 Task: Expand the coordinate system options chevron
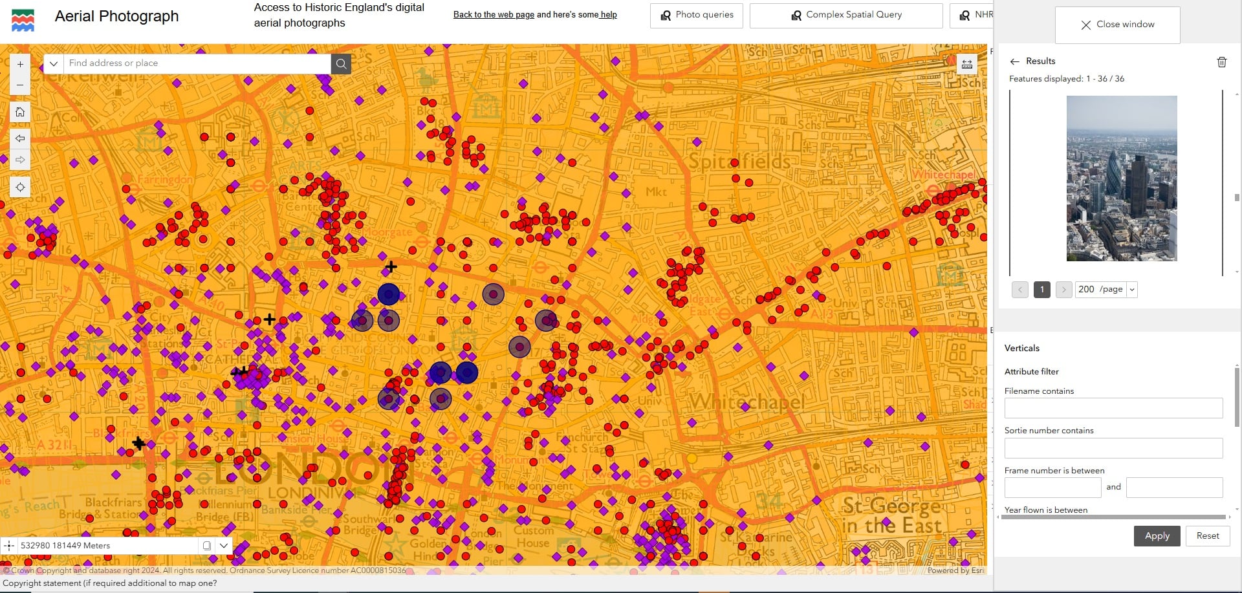coord(224,546)
